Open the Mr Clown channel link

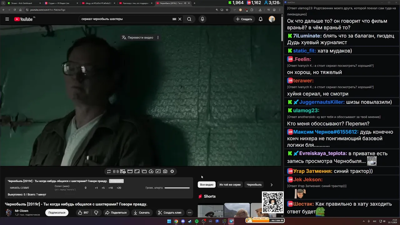pos(22,211)
